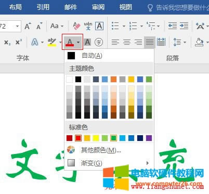
Task: Decrease font size with shrink font icon
Action: (40, 26)
